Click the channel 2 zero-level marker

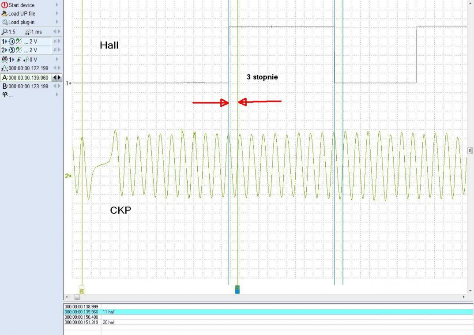68,176
